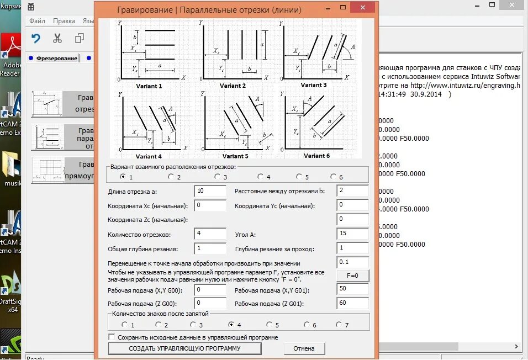Open the Правка menu

(x=64, y=21)
